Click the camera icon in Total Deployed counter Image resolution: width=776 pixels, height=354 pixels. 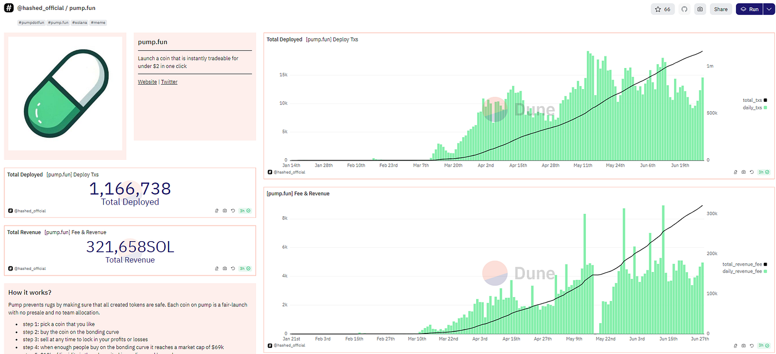224,211
